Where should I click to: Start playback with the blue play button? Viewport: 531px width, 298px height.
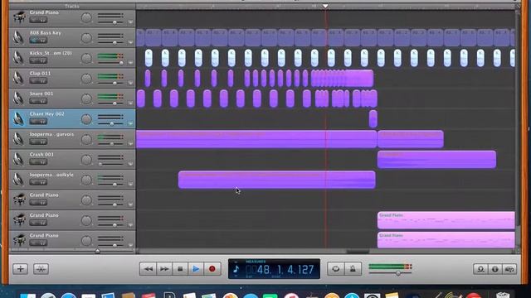[196, 269]
